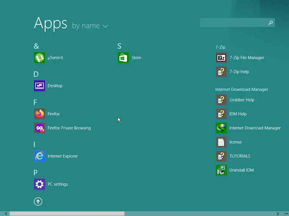Click the 'PC settings' label
Screen dimensions: 289x216
tap(58, 184)
